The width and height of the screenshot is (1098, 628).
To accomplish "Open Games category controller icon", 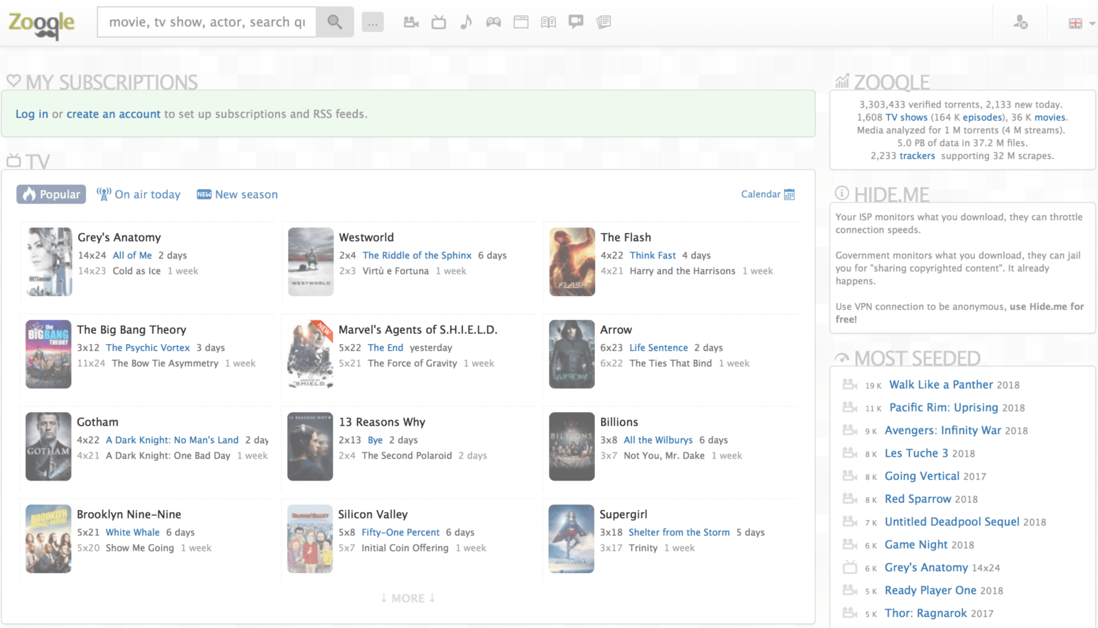I will pyautogui.click(x=493, y=22).
